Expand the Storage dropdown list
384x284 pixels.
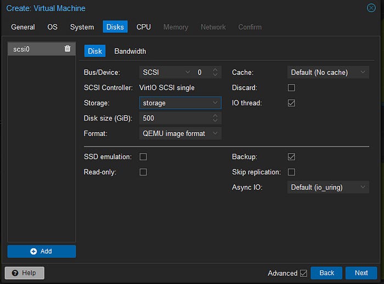pos(180,103)
